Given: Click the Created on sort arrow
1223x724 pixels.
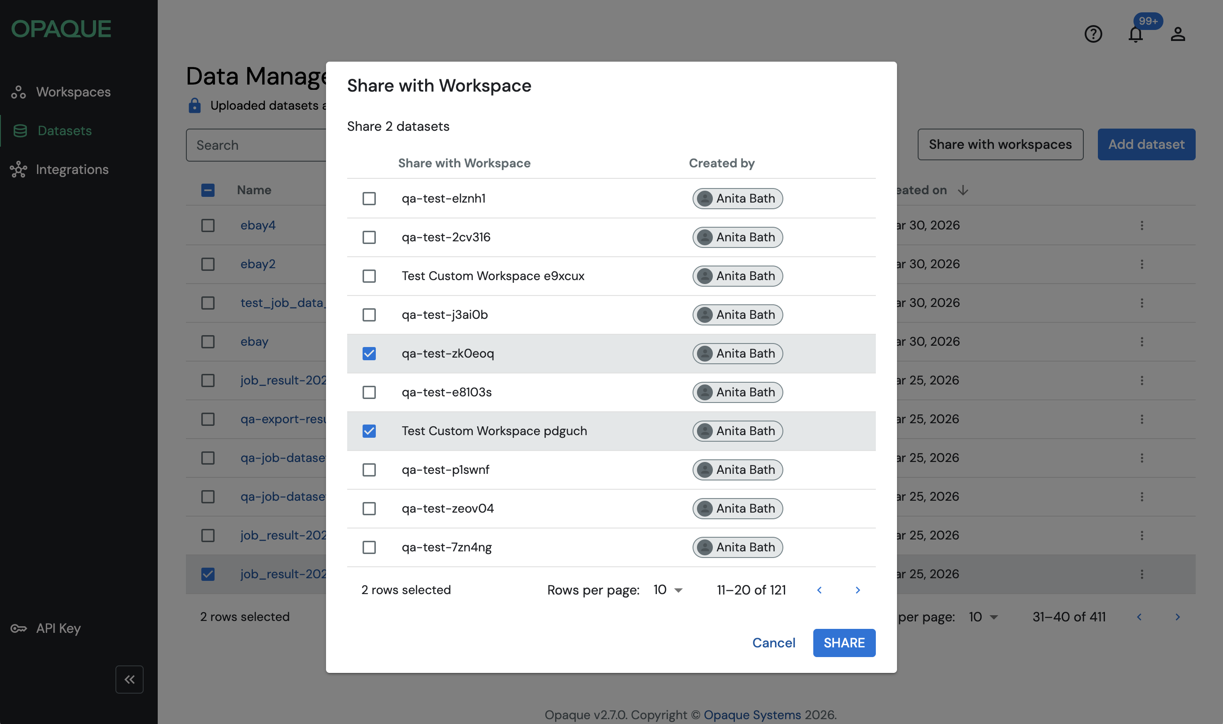Looking at the screenshot, I should [962, 190].
